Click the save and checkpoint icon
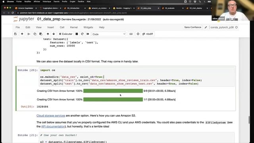Screen dimensions: 254x143 15,34
